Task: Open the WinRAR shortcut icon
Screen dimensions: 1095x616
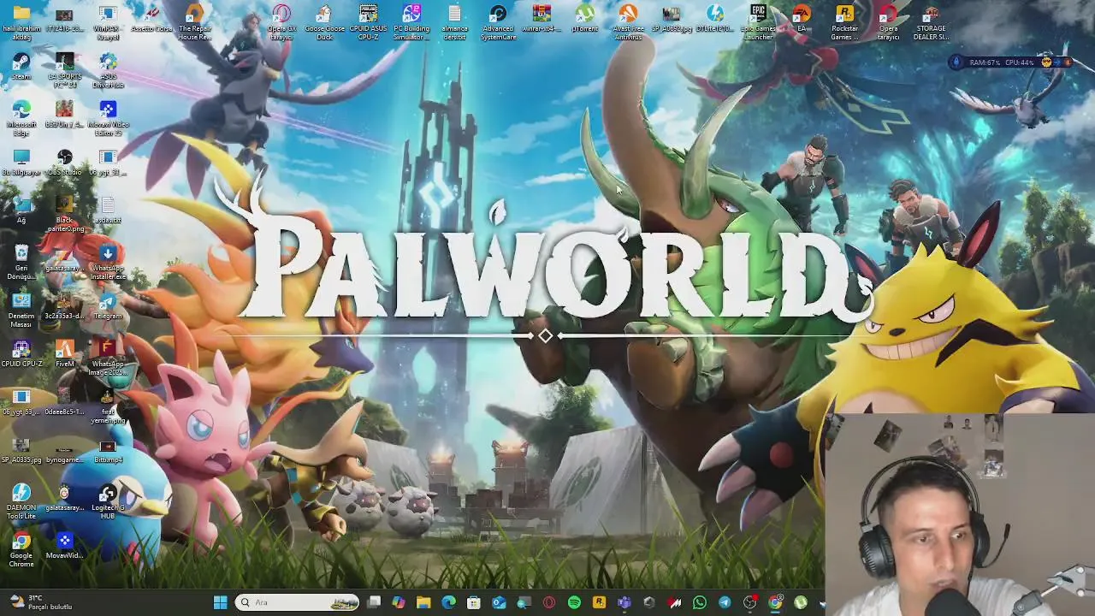Action: (x=108, y=22)
